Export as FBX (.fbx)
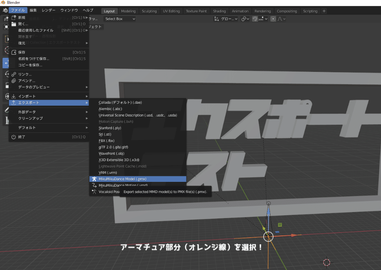Image resolution: width=381 pixels, height=270 pixels. pyautogui.click(x=138, y=141)
